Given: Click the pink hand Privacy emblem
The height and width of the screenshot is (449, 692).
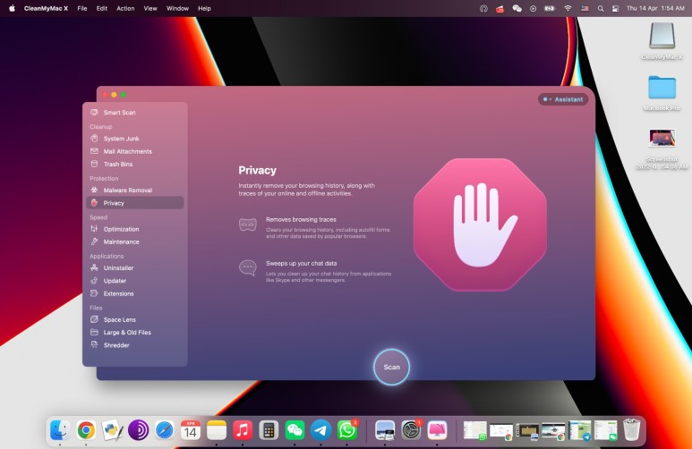Looking at the screenshot, I should coord(480,224).
